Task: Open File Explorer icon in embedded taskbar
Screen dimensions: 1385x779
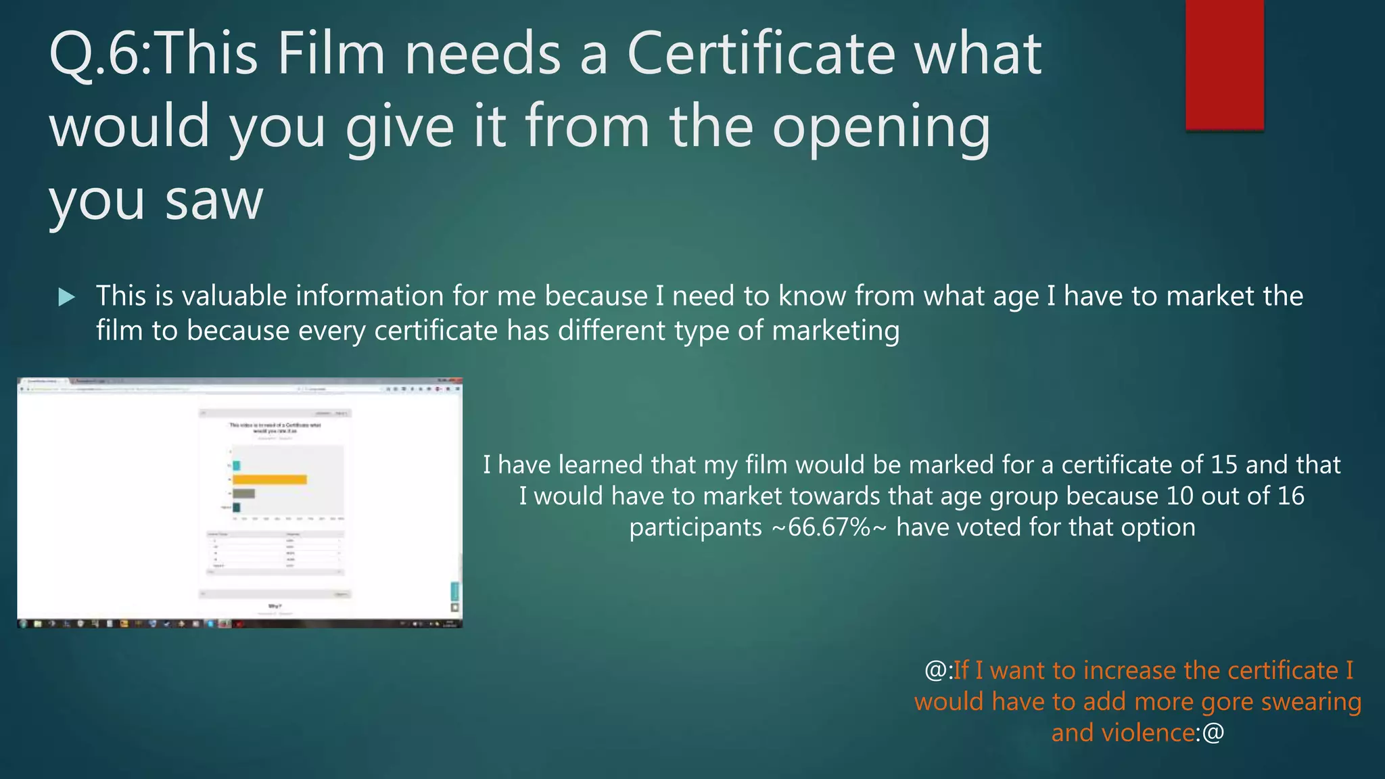Action: point(38,623)
